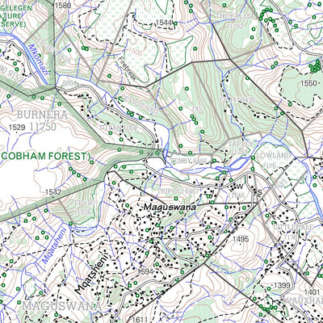Click the spot height label 1401
This screenshot has width=323, height=323.
pyautogui.click(x=312, y=292)
